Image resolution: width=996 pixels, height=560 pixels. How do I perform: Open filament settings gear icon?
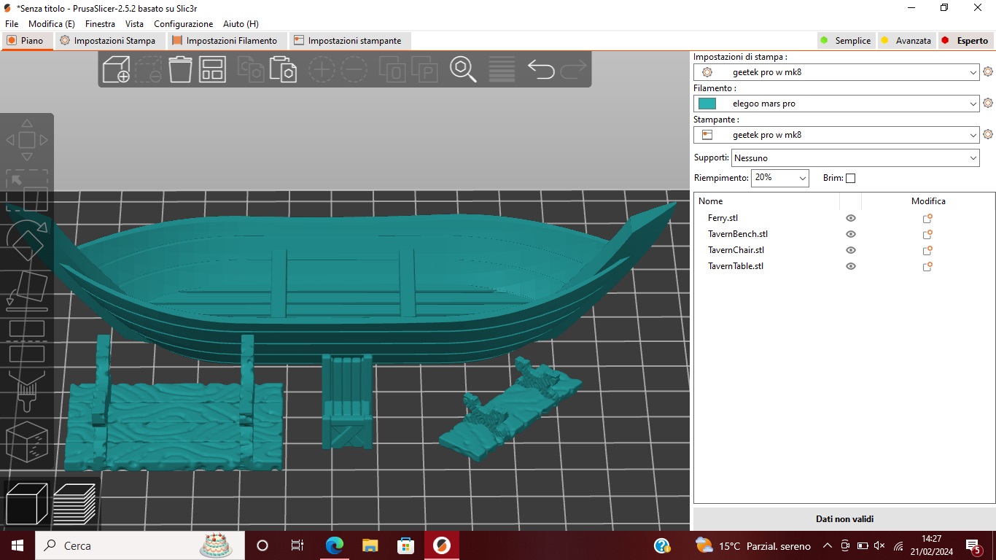(988, 104)
